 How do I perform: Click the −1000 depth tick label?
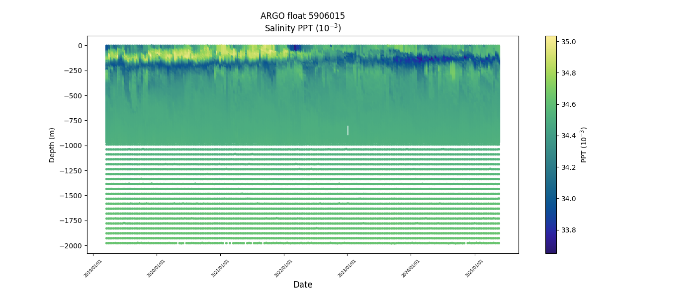point(71,146)
